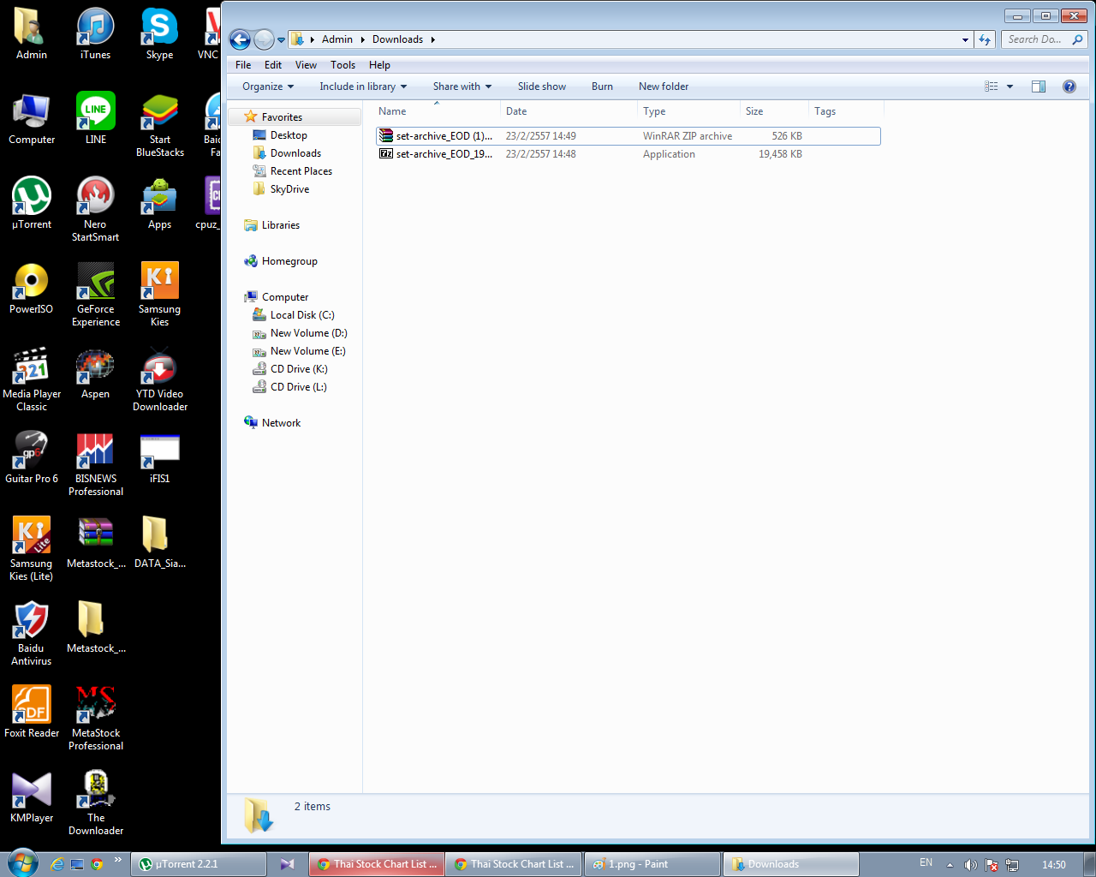Open the View menu
This screenshot has height=877, width=1096.
306,65
